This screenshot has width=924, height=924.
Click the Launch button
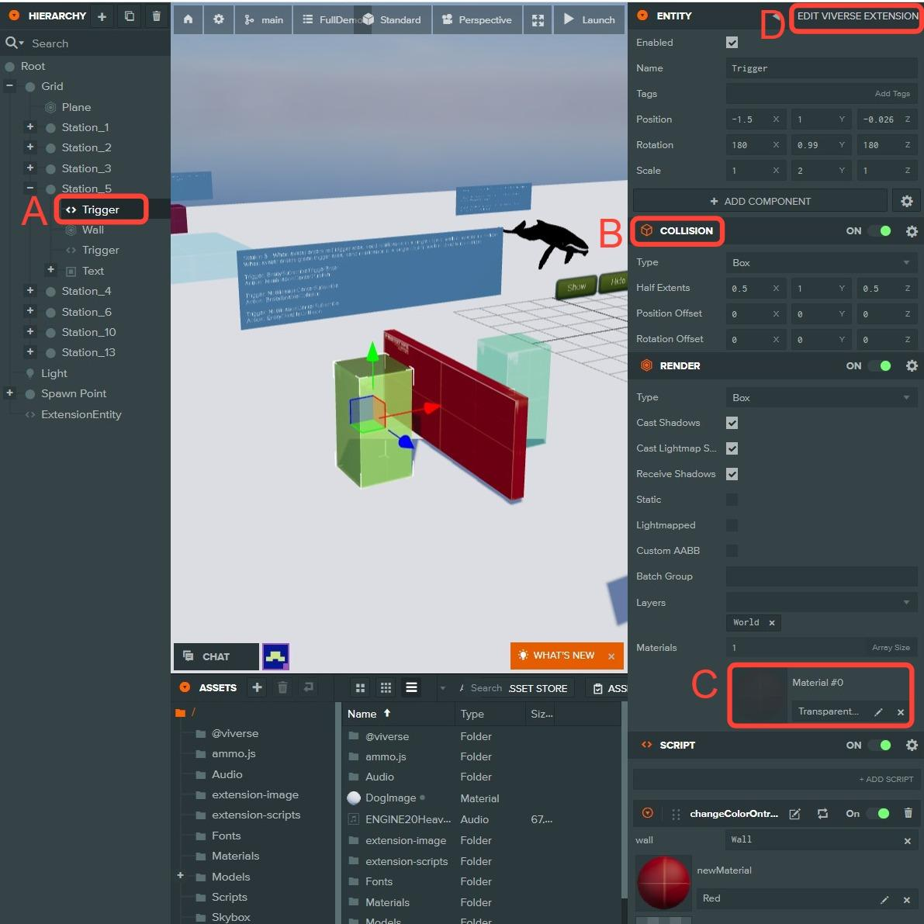(590, 20)
